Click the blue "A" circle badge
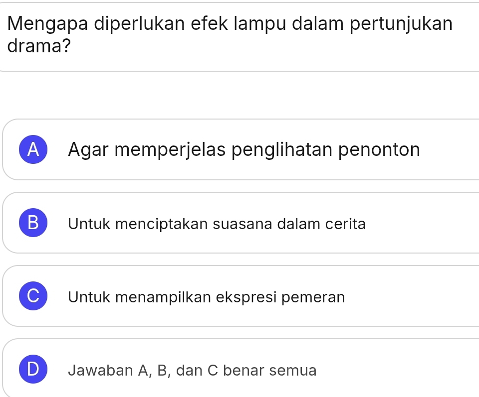This screenshot has width=479, height=397. click(33, 150)
